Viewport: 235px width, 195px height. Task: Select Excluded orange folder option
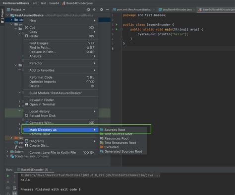point(122,147)
